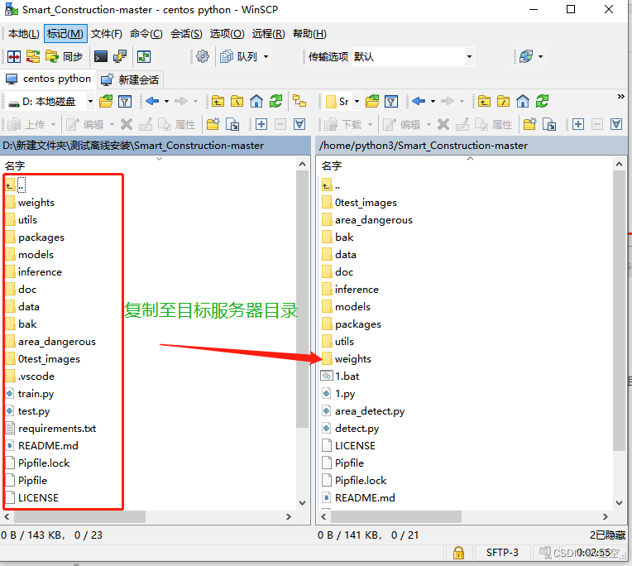Show hidden remote toolbar buttons chevron
Screen dimensions: 632x566
pos(620,96)
